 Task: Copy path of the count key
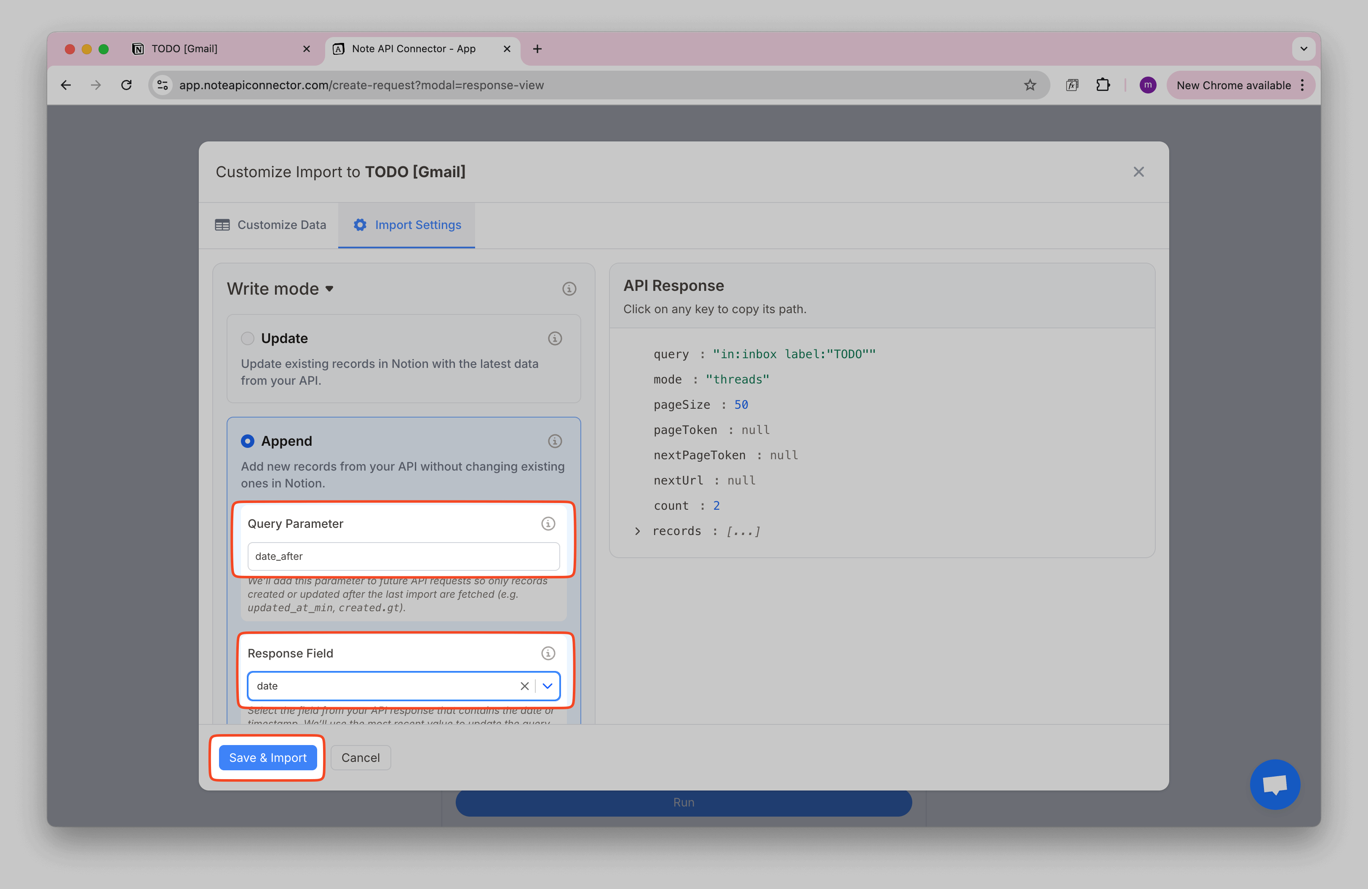point(671,506)
